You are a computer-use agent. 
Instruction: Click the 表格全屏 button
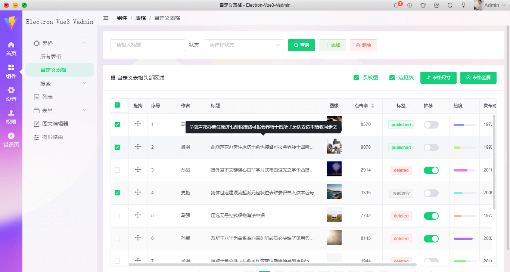pos(478,78)
